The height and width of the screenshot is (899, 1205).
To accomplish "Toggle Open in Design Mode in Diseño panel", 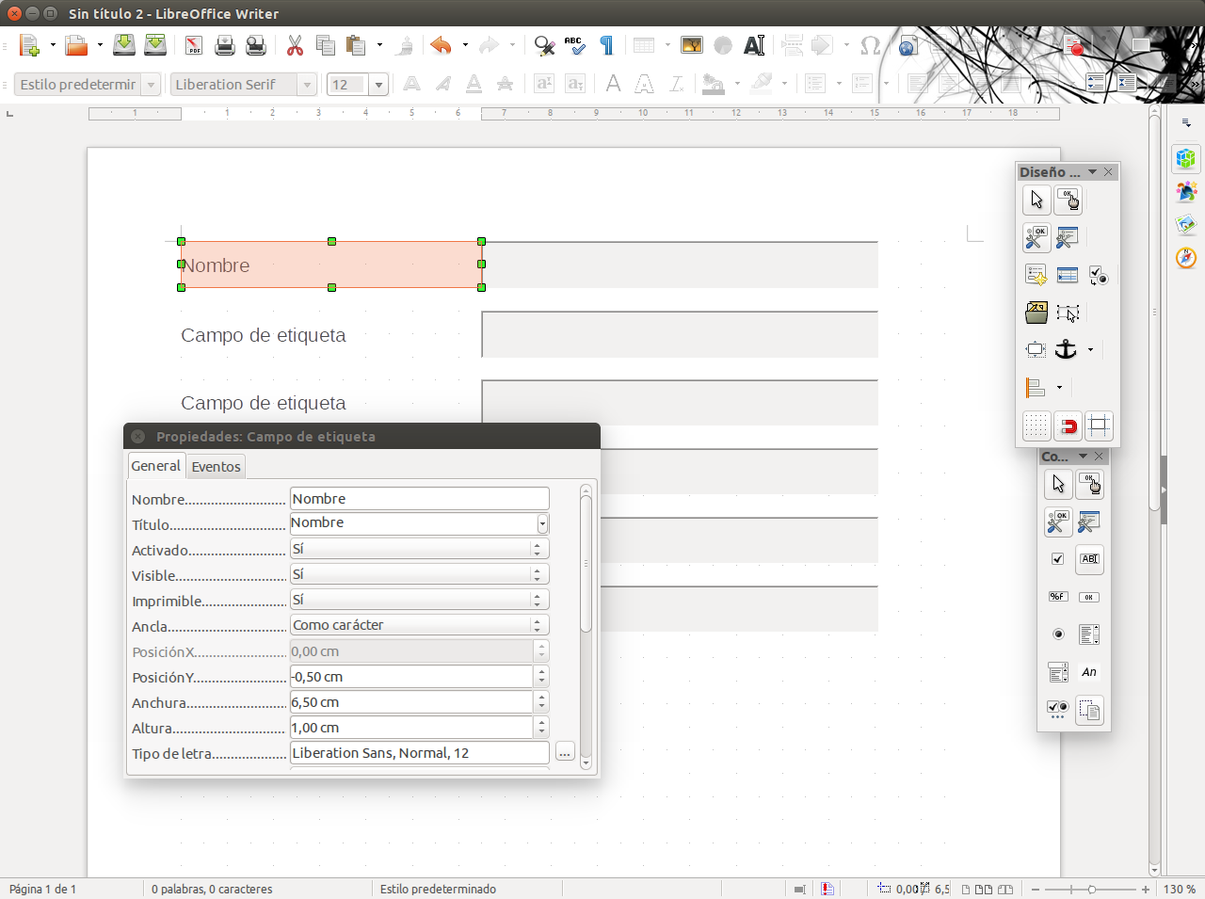I will [1036, 313].
